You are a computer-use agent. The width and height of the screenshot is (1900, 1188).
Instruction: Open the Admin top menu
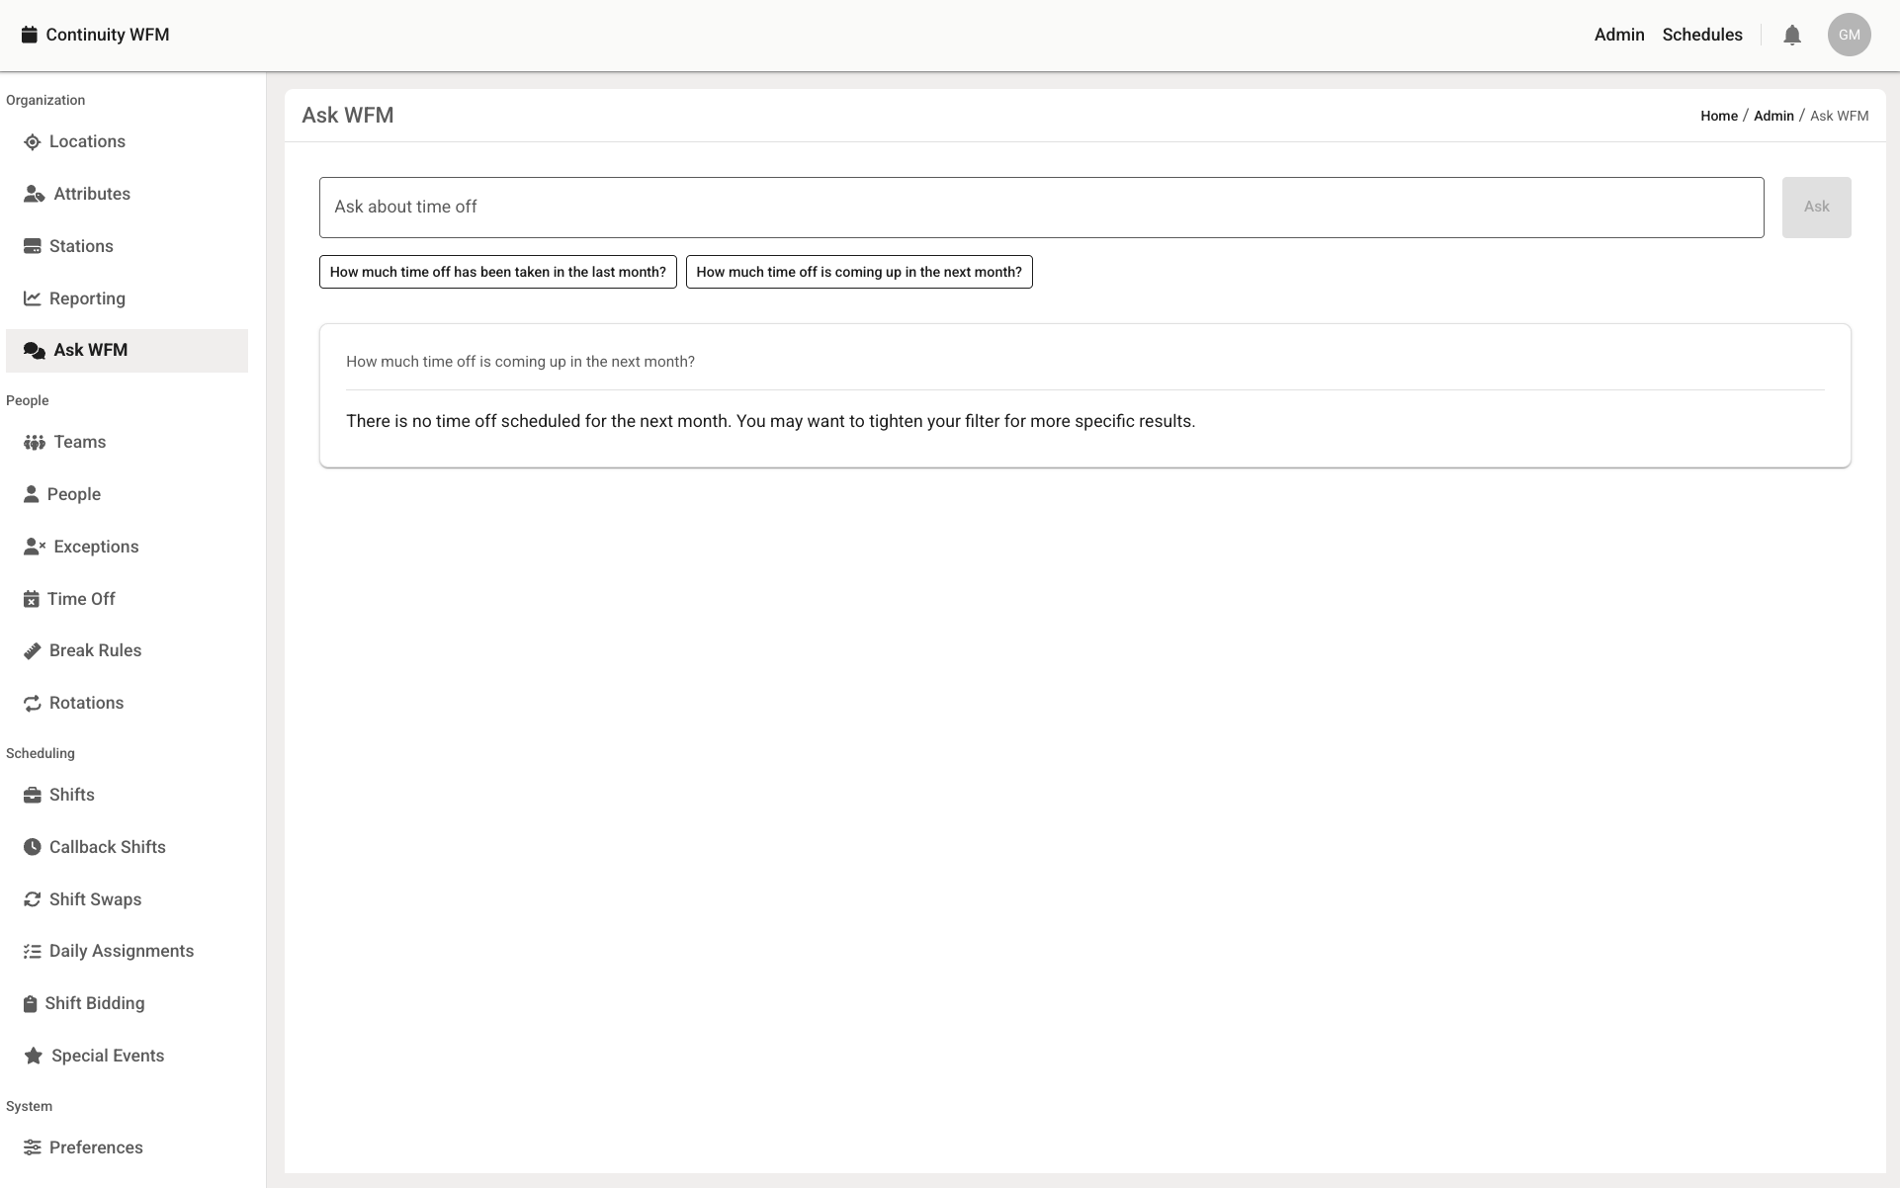(1618, 36)
